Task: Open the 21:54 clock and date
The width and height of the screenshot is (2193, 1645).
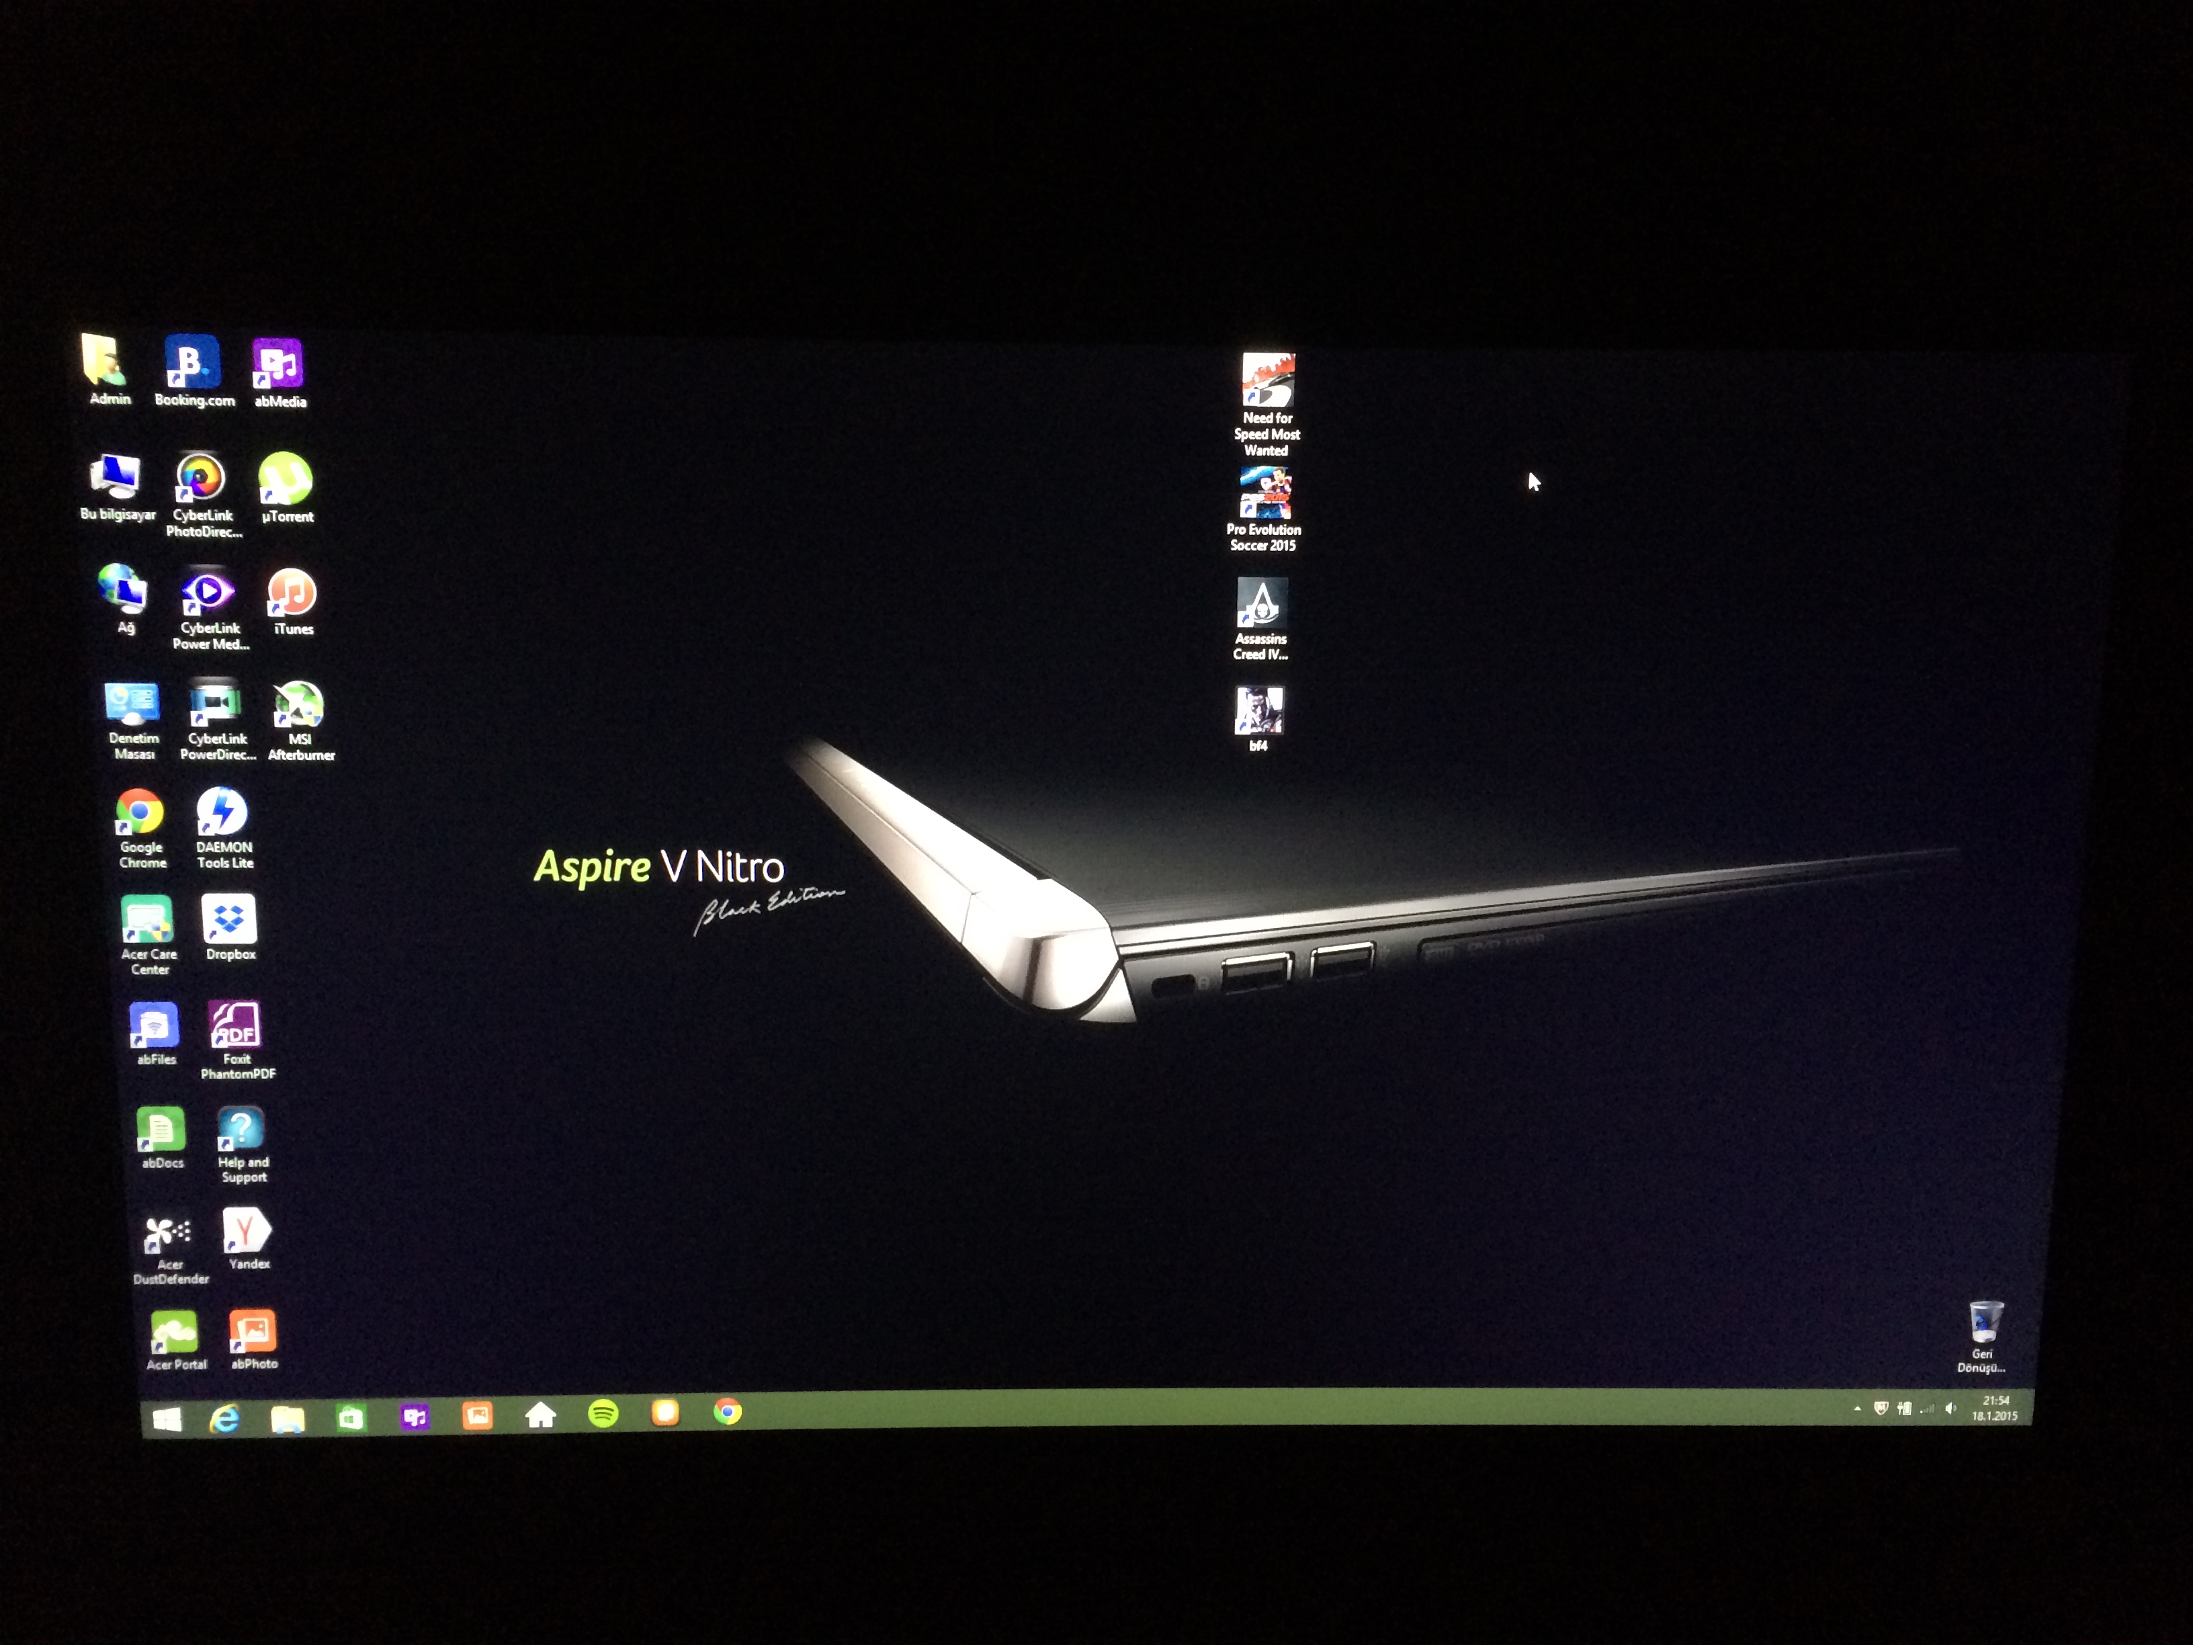Action: pyautogui.click(x=1993, y=1408)
